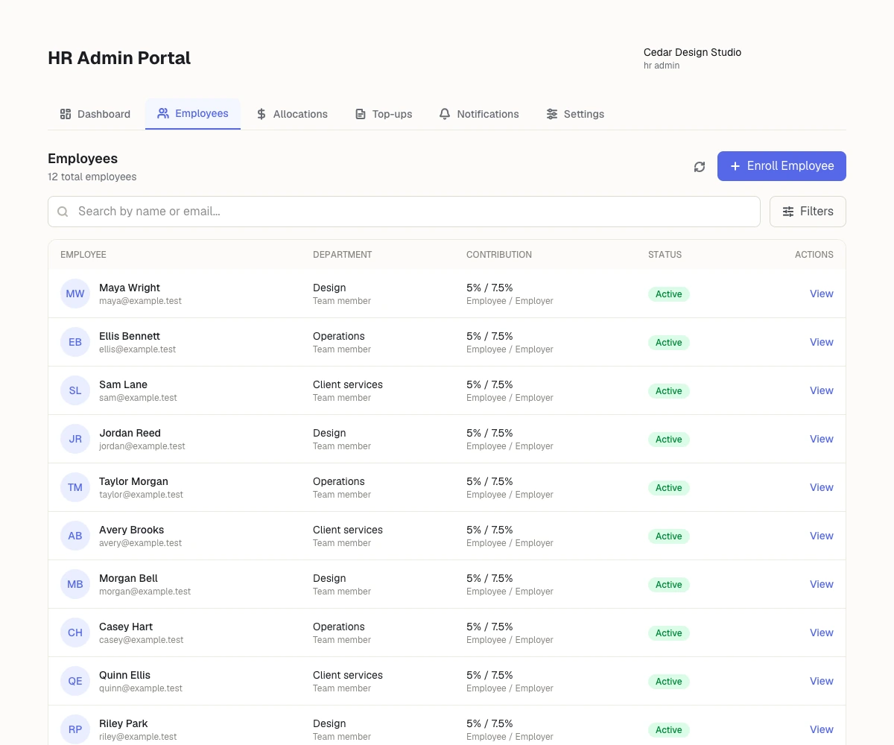
Task: View Avery Brooks's details
Action: click(822, 536)
